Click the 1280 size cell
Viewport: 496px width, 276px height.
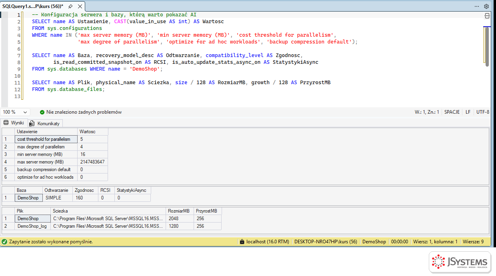180,226
